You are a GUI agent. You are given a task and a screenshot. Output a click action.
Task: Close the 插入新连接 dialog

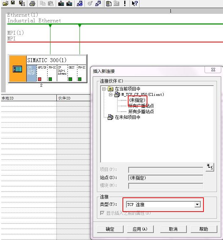(x=213, y=70)
